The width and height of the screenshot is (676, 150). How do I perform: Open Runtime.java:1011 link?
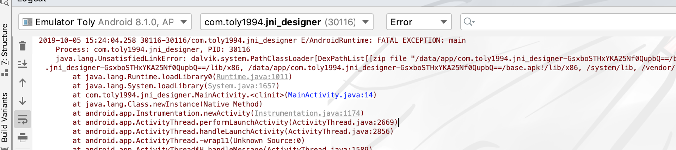252,77
